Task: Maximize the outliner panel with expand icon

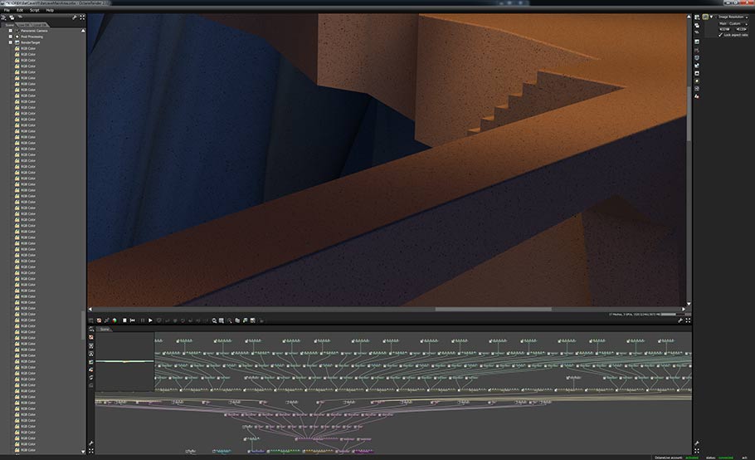Action: coord(82,17)
